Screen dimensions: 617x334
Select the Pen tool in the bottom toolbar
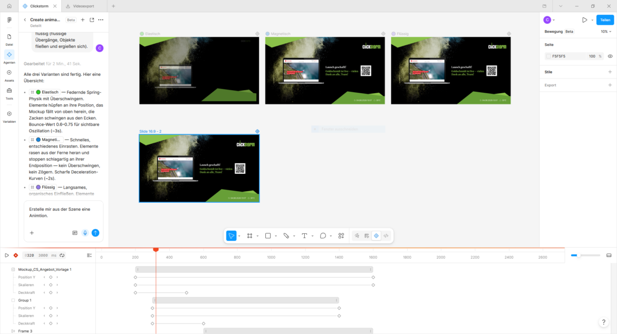coord(286,236)
